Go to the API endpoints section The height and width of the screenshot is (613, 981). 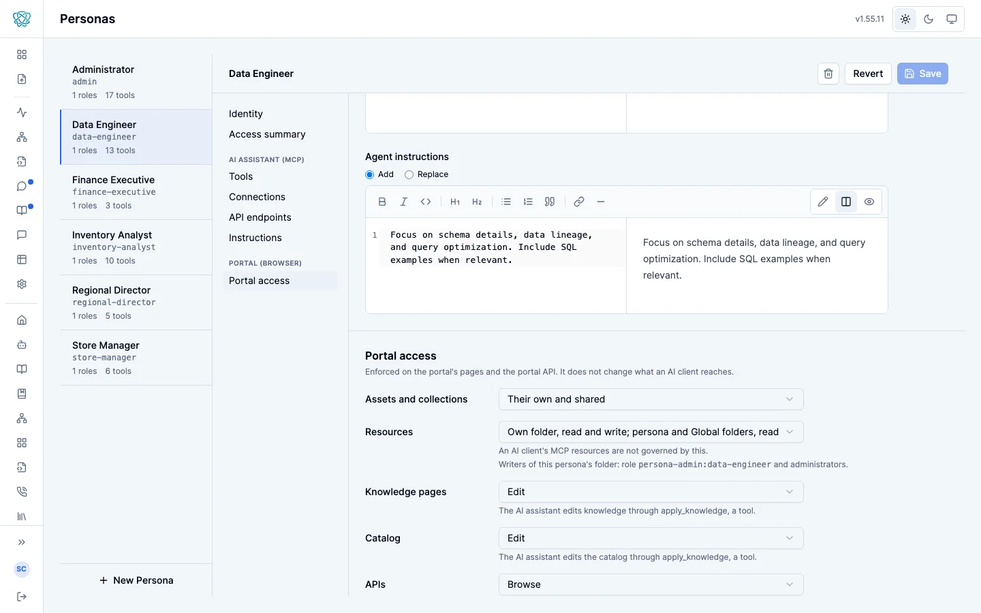(x=280, y=217)
